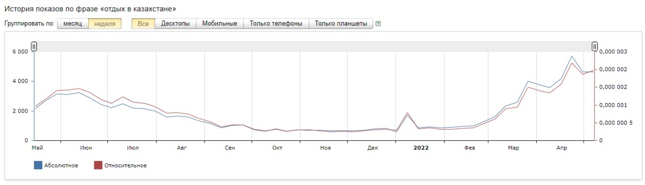Toggle the blue Абсолютное legend swatch
The height and width of the screenshot is (185, 645).
click(38, 165)
